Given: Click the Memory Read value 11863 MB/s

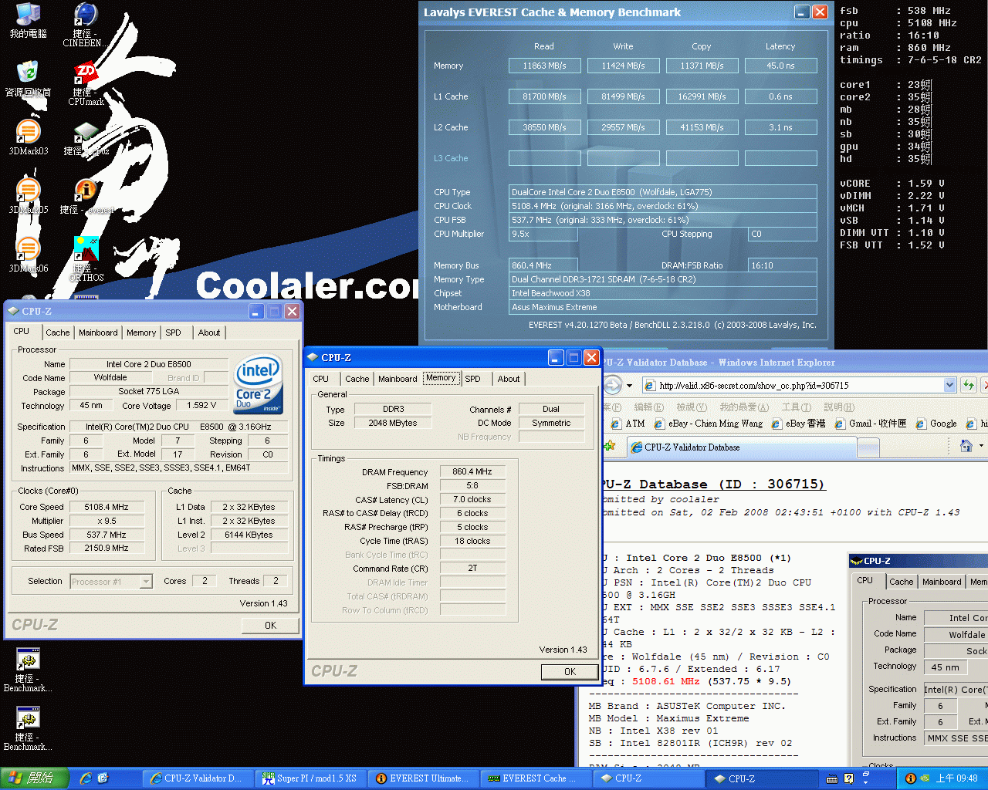Looking at the screenshot, I should [x=545, y=66].
